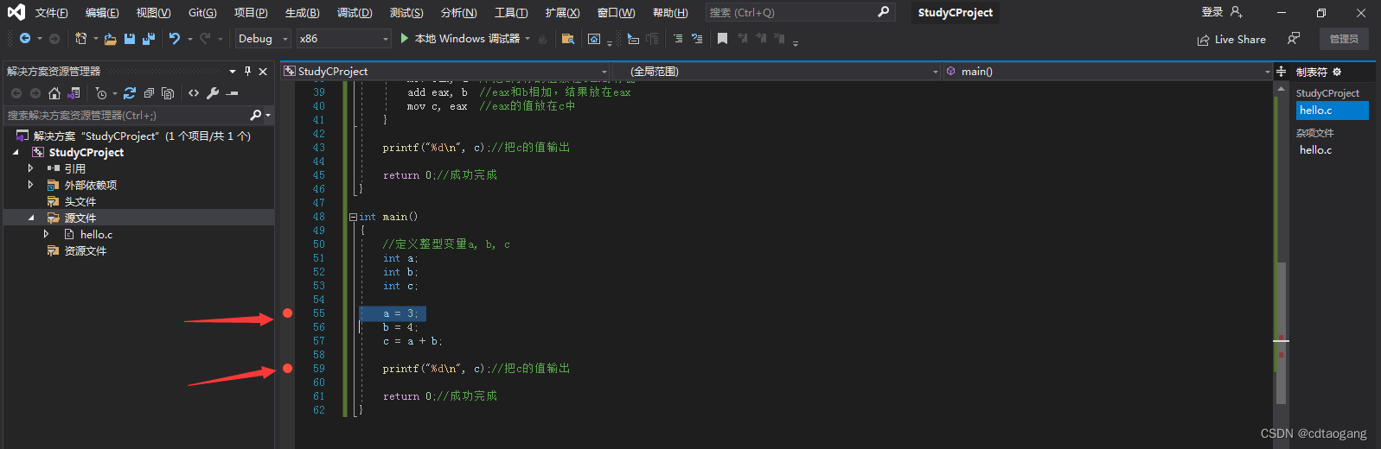This screenshot has height=449, width=1381.
Task: Click the 管理员 button
Action: pos(1344,39)
